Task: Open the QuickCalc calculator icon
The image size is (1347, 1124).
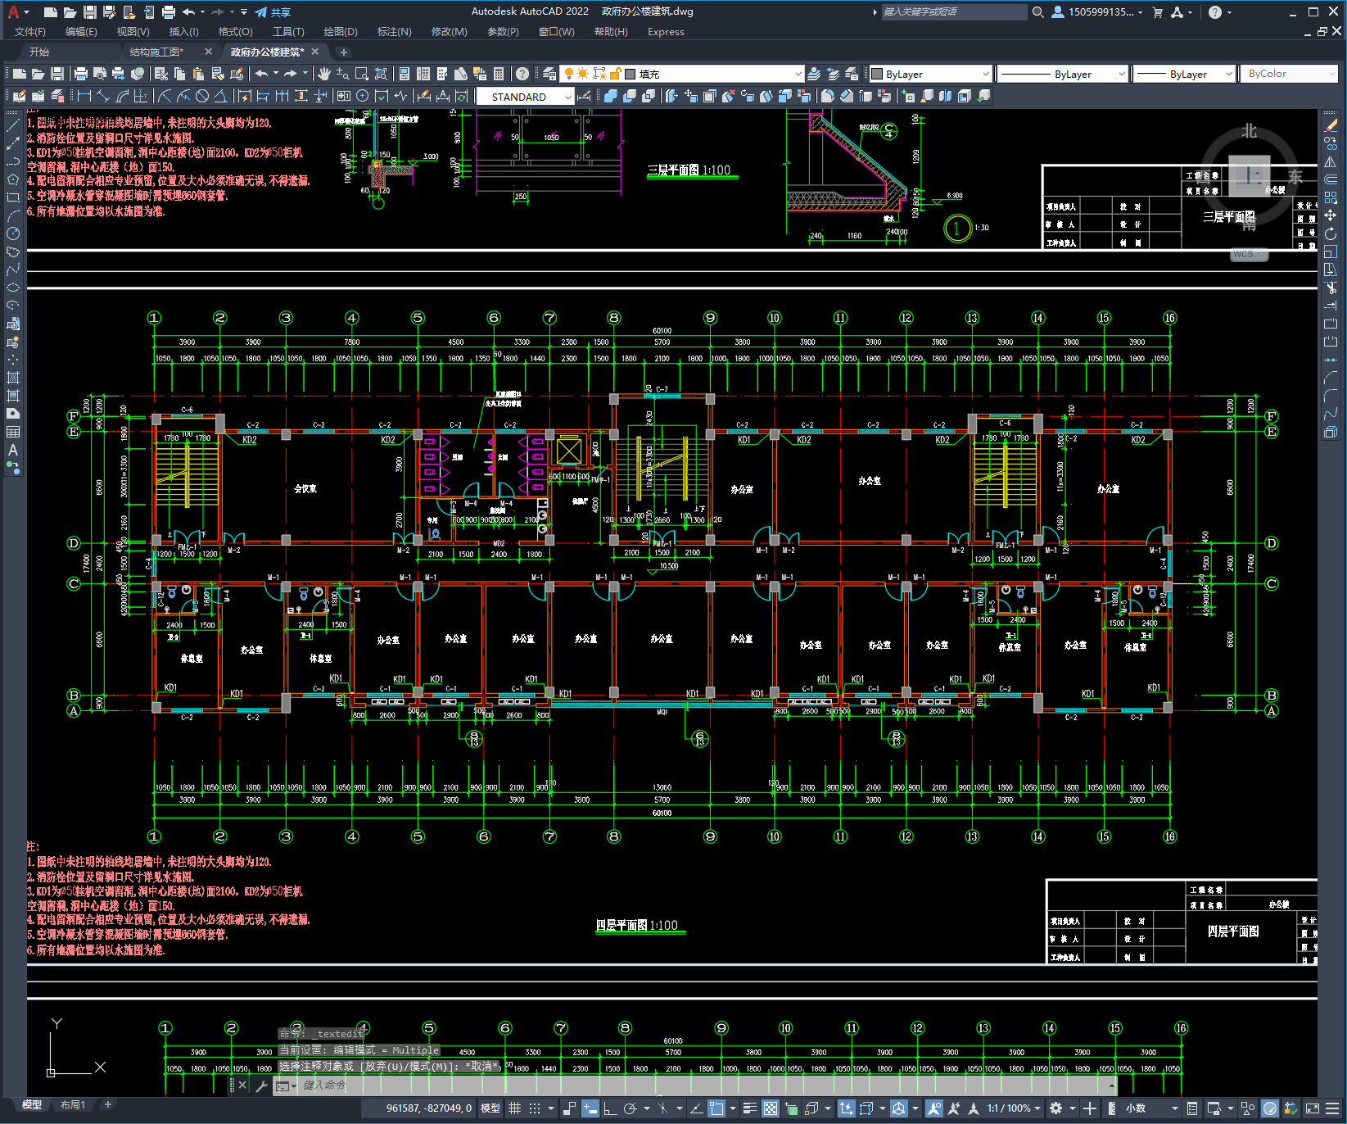Action: click(499, 74)
